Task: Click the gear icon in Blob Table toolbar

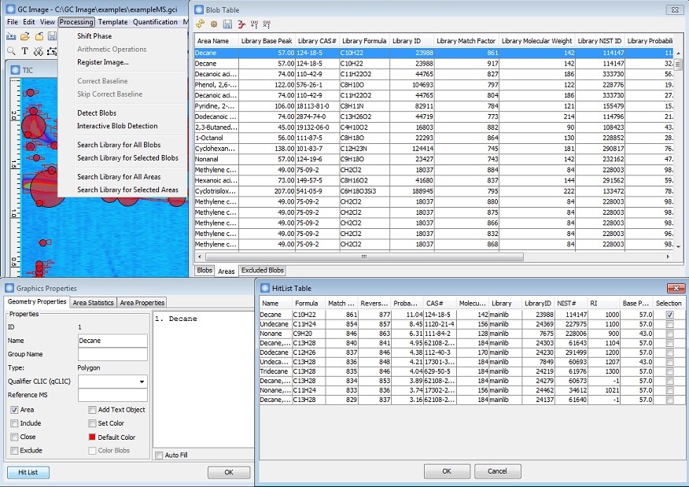Action: click(214, 24)
